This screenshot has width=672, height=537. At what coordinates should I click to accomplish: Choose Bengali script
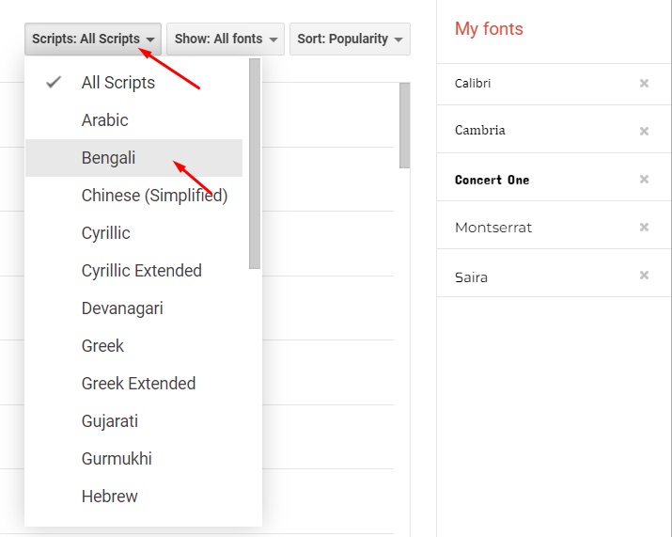(133, 158)
